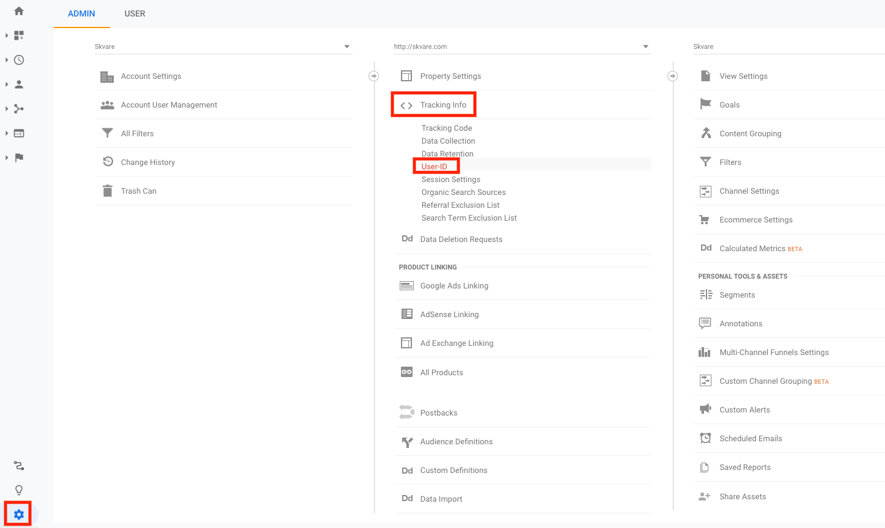Open the Skvare account dropdown

point(346,46)
